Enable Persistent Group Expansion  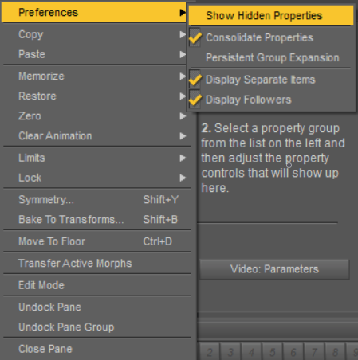pos(271,57)
